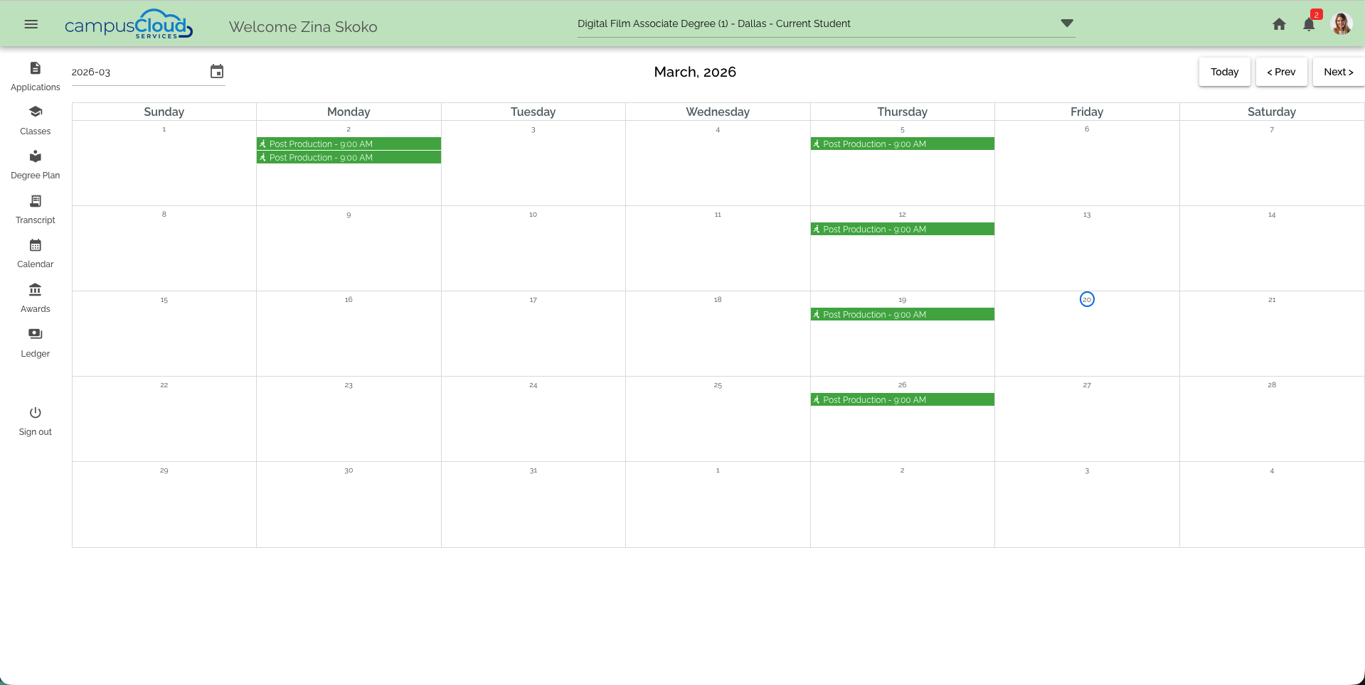Open the Awards page
The image size is (1365, 685).
(35, 297)
